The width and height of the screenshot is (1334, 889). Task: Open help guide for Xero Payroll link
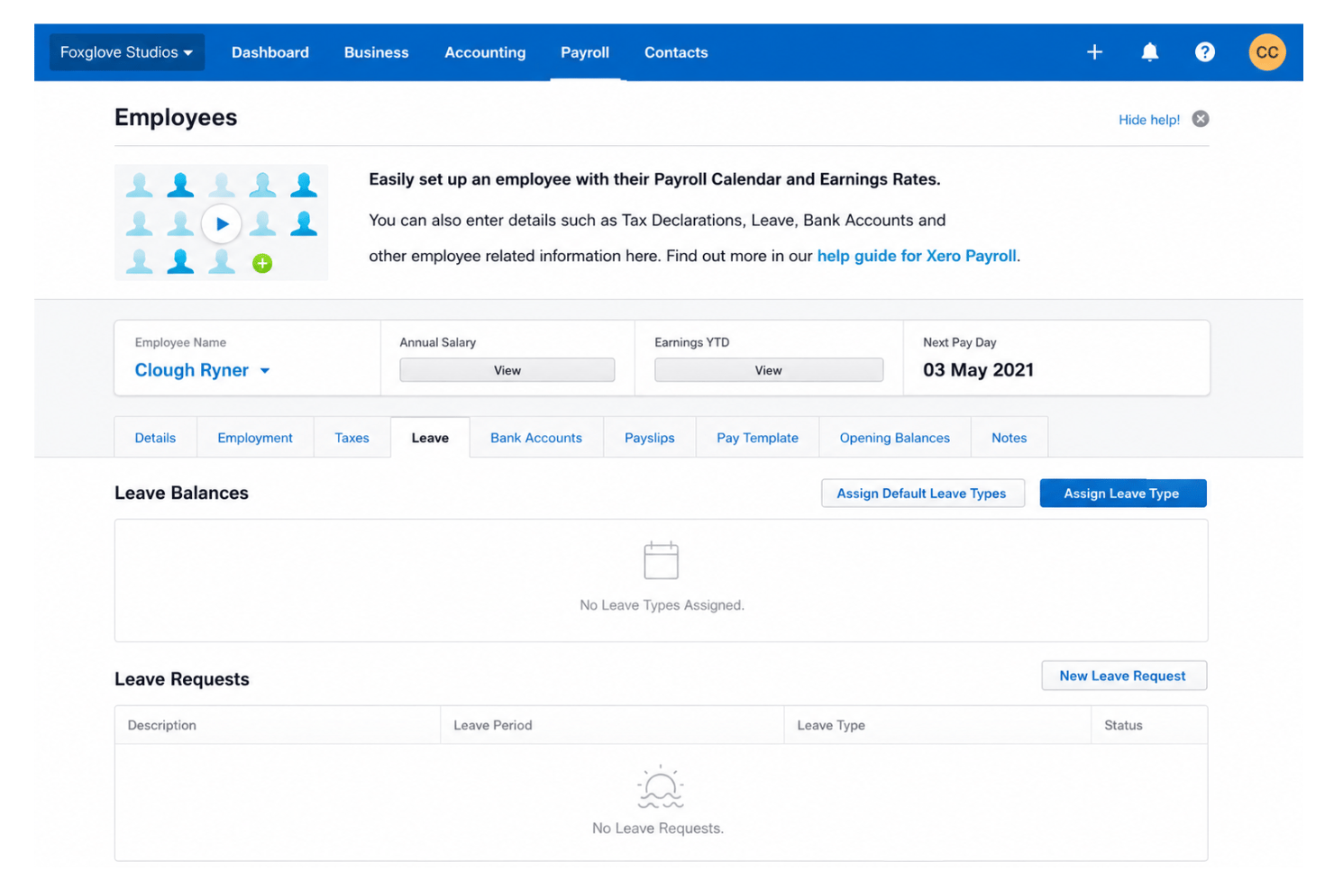pos(917,256)
